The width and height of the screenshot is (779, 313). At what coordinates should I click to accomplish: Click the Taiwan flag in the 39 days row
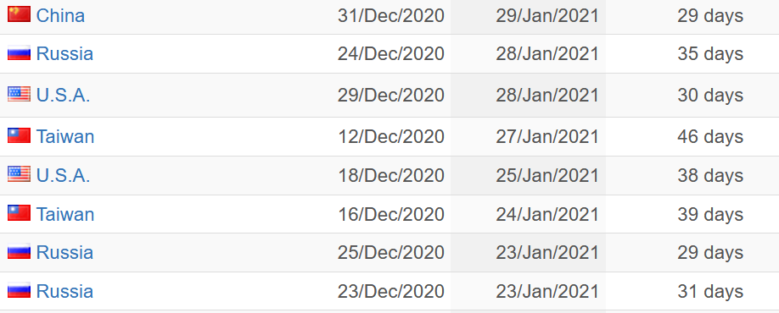[x=19, y=213]
